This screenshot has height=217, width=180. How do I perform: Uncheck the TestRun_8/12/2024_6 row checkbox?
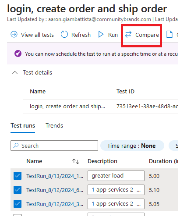(x=18, y=190)
